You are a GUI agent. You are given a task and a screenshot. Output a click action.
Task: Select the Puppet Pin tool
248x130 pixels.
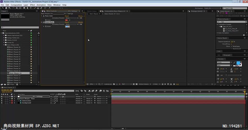[x=50, y=8]
